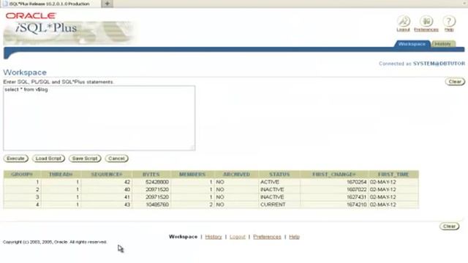Click the FIRST_CHANGE# column header
468x263 pixels.
click(334, 174)
